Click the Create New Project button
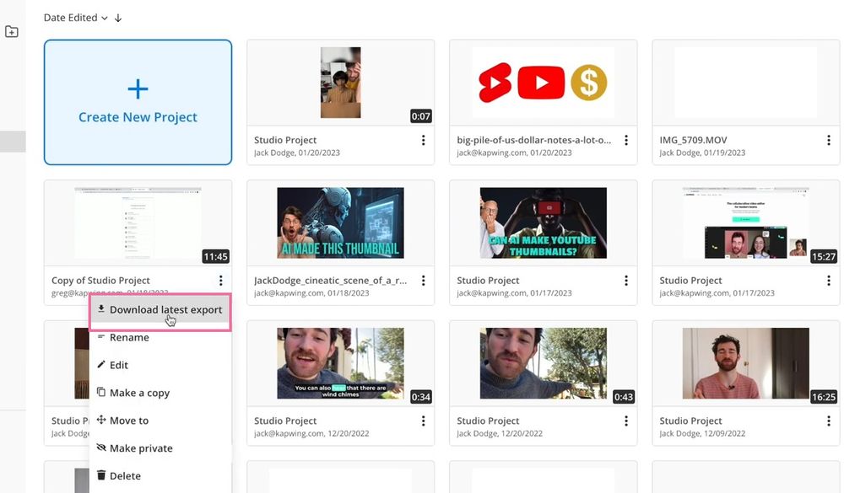Image resolution: width=844 pixels, height=493 pixels. pos(138,101)
